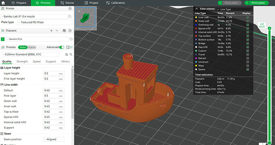Open the Others settings tab
This screenshot has width=275, height=145.
66,62
